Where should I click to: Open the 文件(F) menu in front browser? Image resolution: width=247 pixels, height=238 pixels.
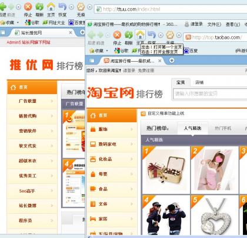coord(214,24)
